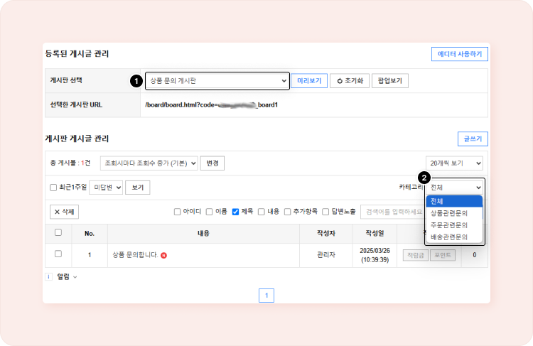
Task: Click the 적립금 button in the post row
Action: [x=416, y=255]
